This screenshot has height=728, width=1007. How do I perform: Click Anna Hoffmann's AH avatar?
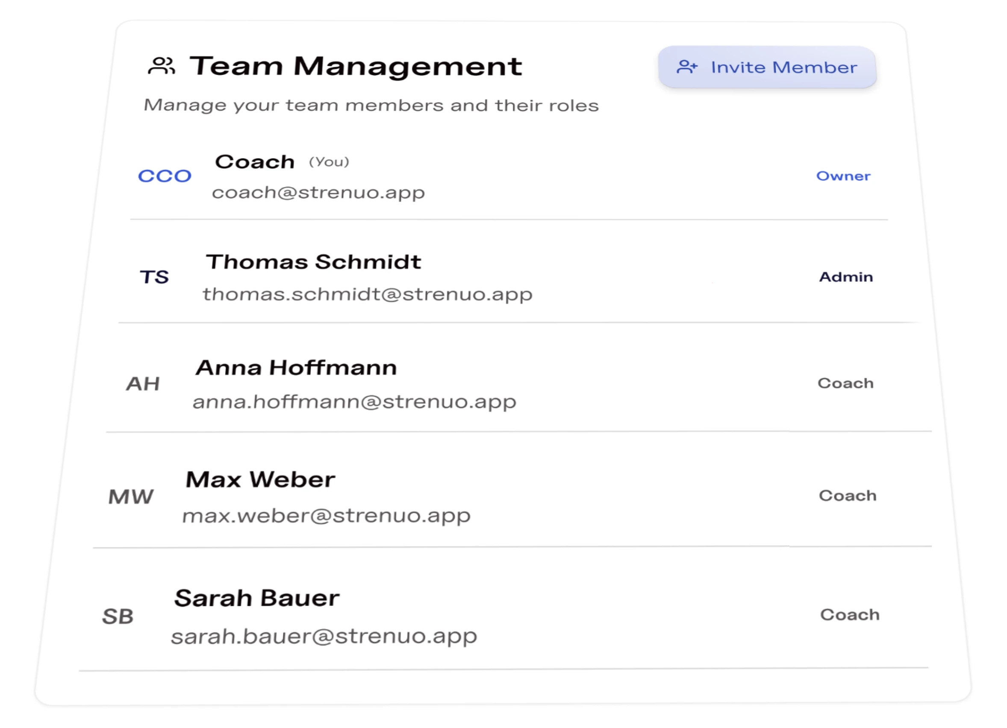point(144,383)
